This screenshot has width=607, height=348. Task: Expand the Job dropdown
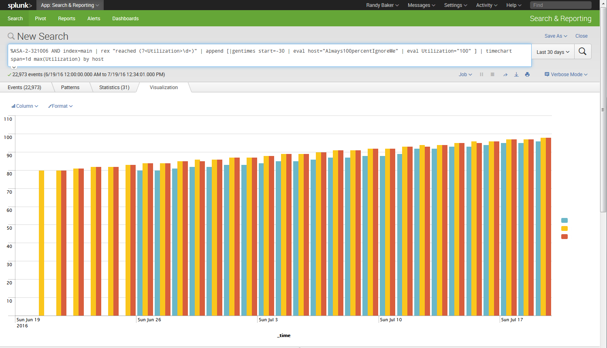[465, 74]
